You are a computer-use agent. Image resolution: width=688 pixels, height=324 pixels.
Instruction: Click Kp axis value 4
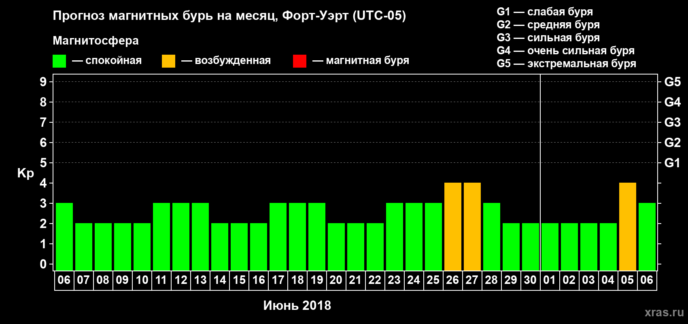pos(43,183)
